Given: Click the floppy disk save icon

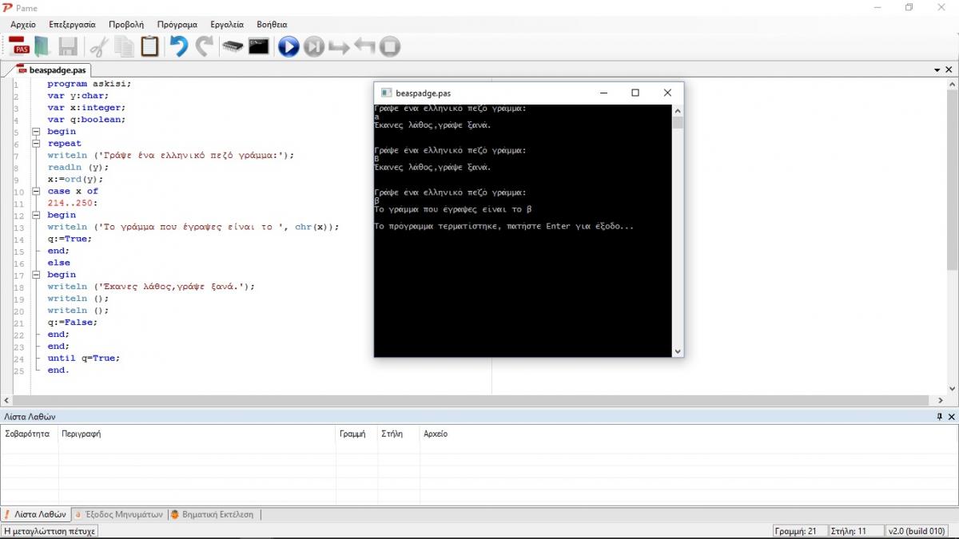Looking at the screenshot, I should tap(68, 46).
